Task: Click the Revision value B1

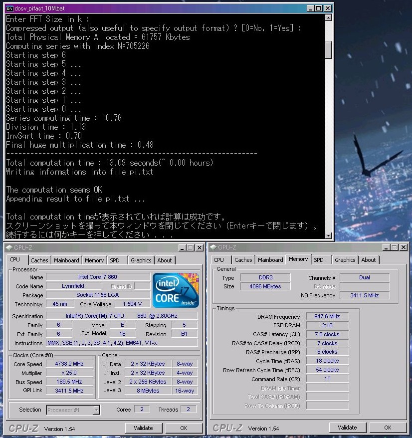Action: [x=185, y=334]
